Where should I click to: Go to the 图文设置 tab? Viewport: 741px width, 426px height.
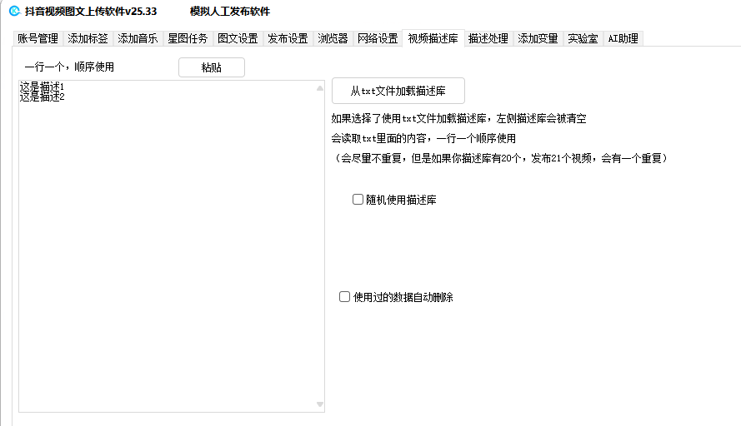click(238, 38)
